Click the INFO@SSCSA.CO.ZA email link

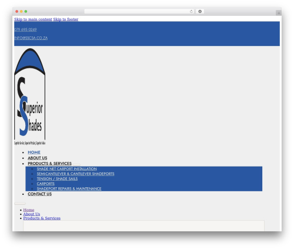(x=31, y=38)
